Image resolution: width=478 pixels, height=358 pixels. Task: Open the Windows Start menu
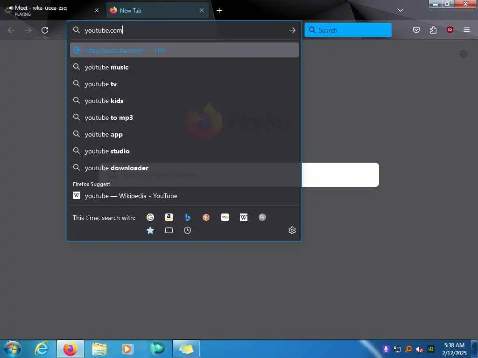(x=13, y=349)
